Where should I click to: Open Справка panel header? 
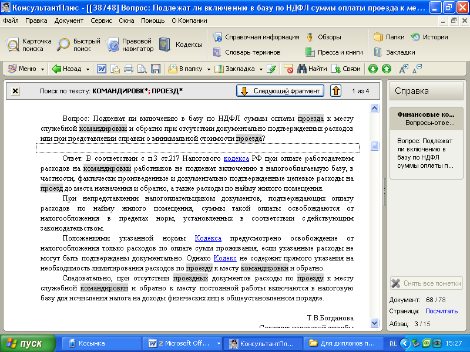click(x=427, y=91)
